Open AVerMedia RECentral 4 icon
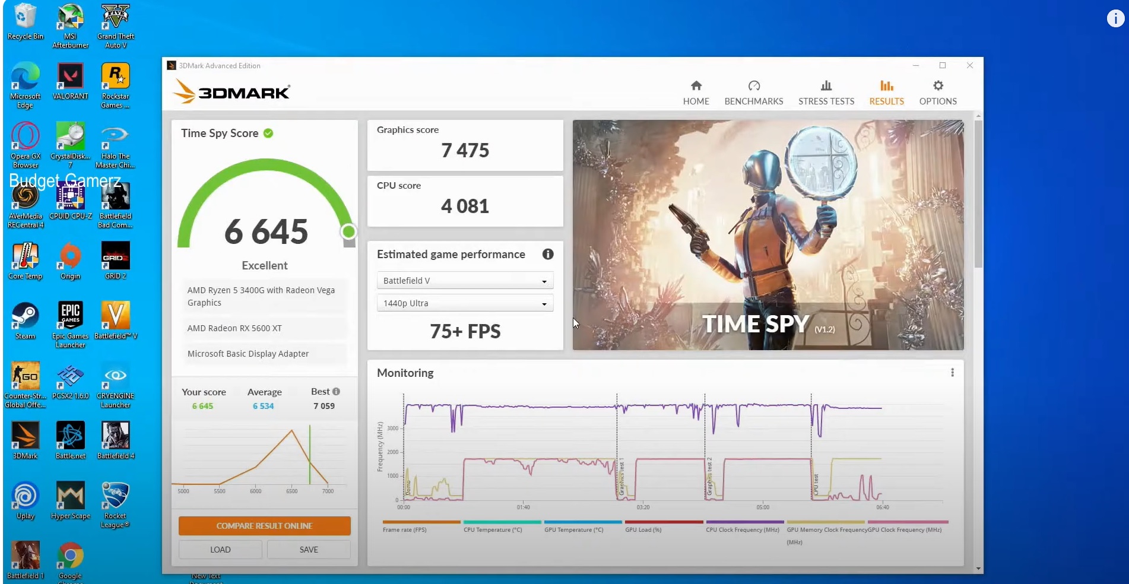The image size is (1129, 584). click(25, 206)
